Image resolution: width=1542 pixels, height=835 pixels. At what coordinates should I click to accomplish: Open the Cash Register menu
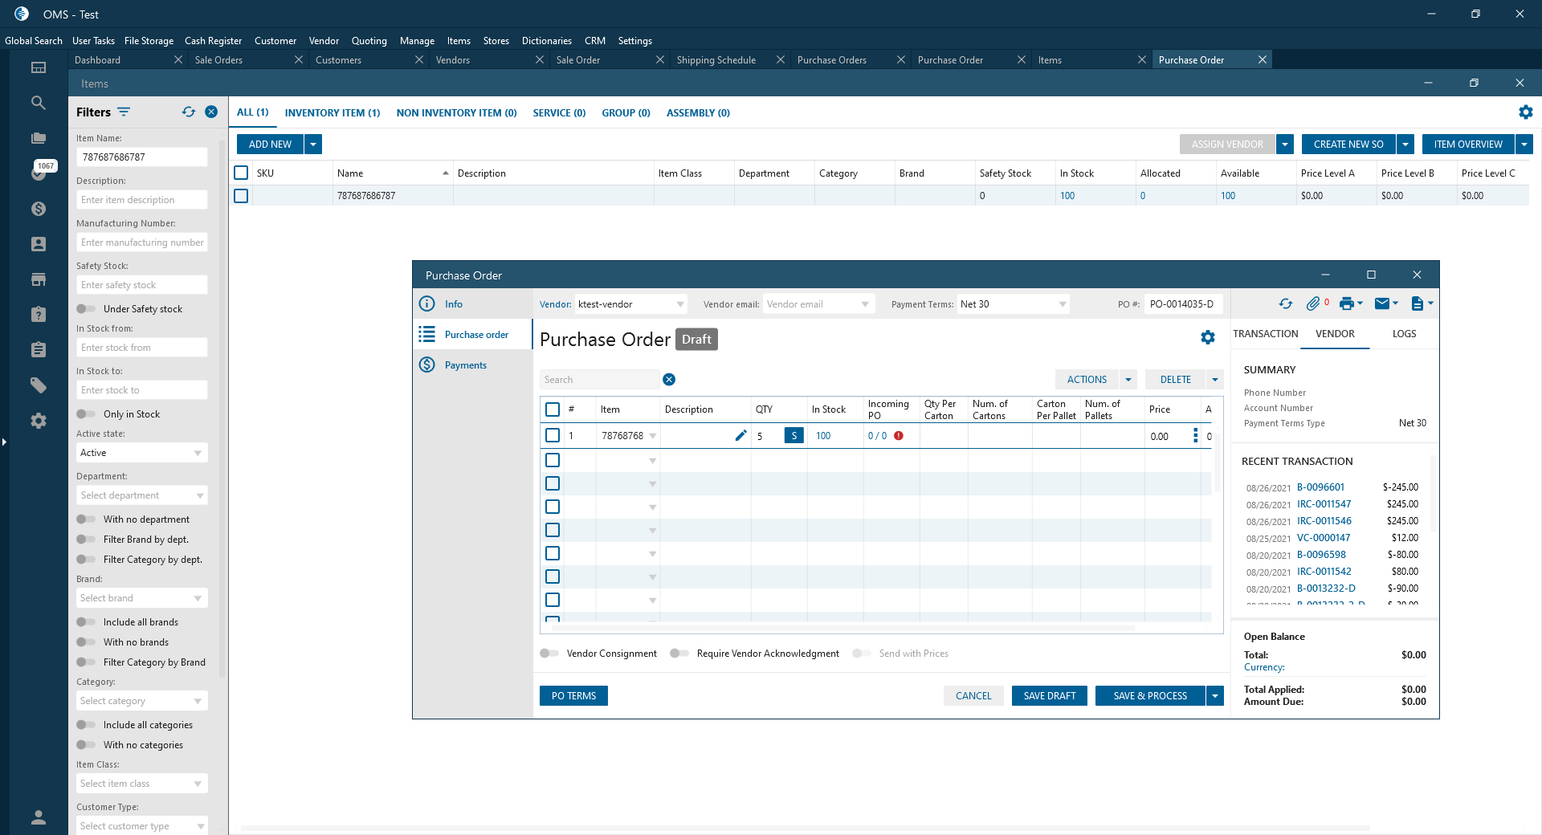point(213,41)
